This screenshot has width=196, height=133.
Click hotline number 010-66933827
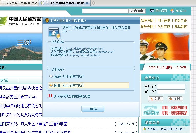[x=174, y=113]
